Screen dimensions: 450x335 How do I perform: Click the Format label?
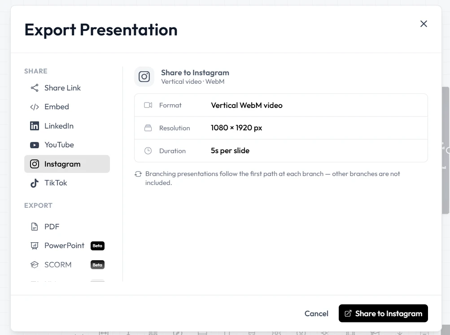(170, 105)
